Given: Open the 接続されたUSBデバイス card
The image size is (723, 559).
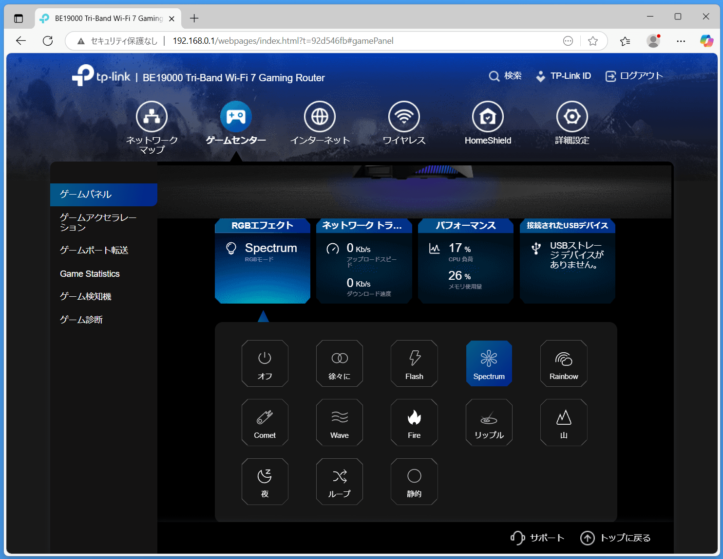Looking at the screenshot, I should (x=568, y=261).
